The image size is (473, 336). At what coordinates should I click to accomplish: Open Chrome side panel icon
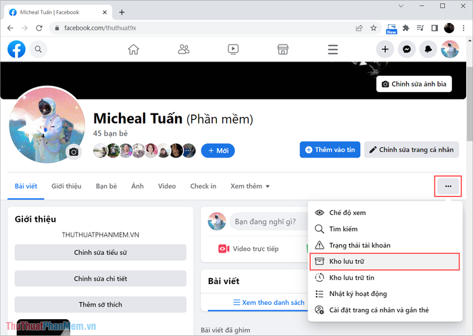click(x=434, y=28)
